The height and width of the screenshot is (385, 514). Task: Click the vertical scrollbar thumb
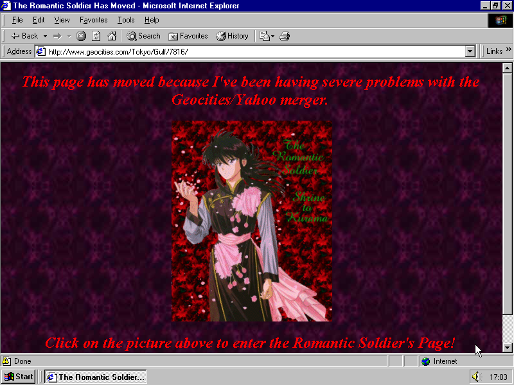pos(507,193)
